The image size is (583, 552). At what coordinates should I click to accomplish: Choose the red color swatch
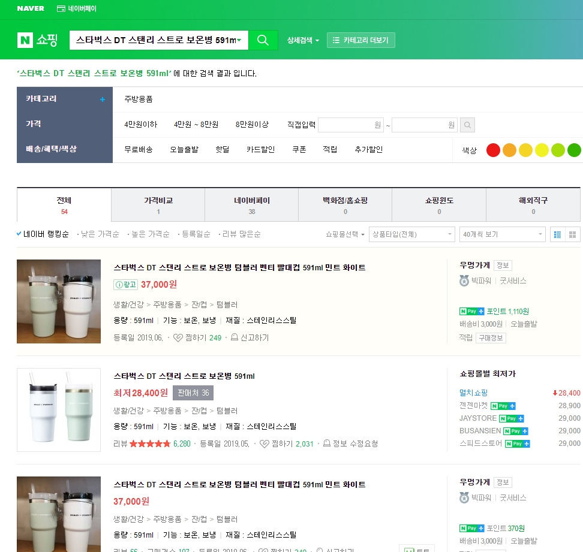493,150
